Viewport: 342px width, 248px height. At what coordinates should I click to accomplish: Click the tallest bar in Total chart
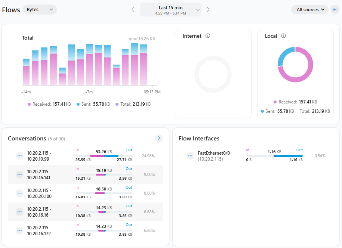(x=134, y=64)
